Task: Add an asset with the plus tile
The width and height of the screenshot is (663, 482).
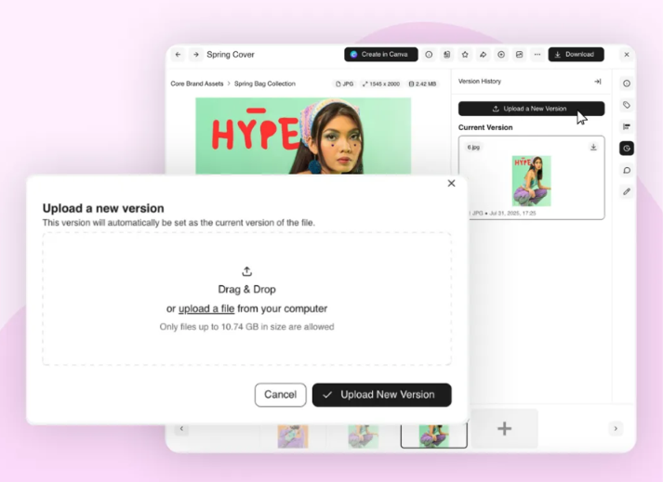Action: click(x=504, y=429)
